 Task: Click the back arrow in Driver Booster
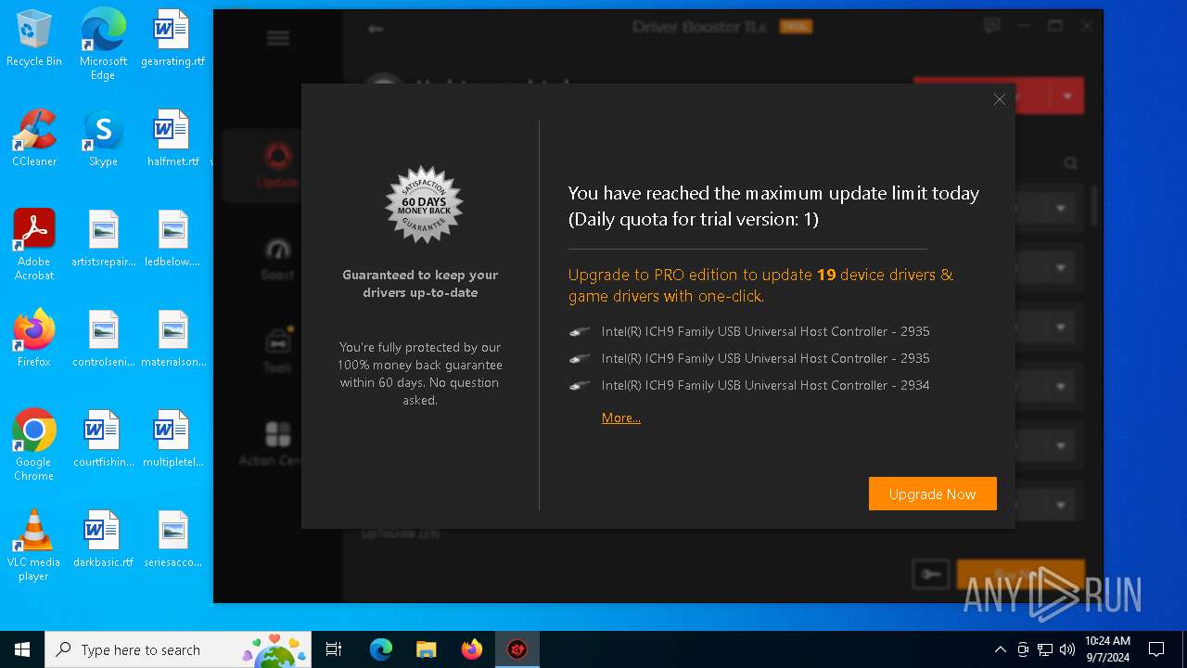376,30
